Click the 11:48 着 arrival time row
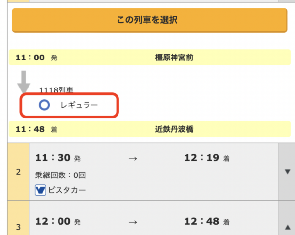The image size is (295, 235). pyautogui.click(x=37, y=130)
